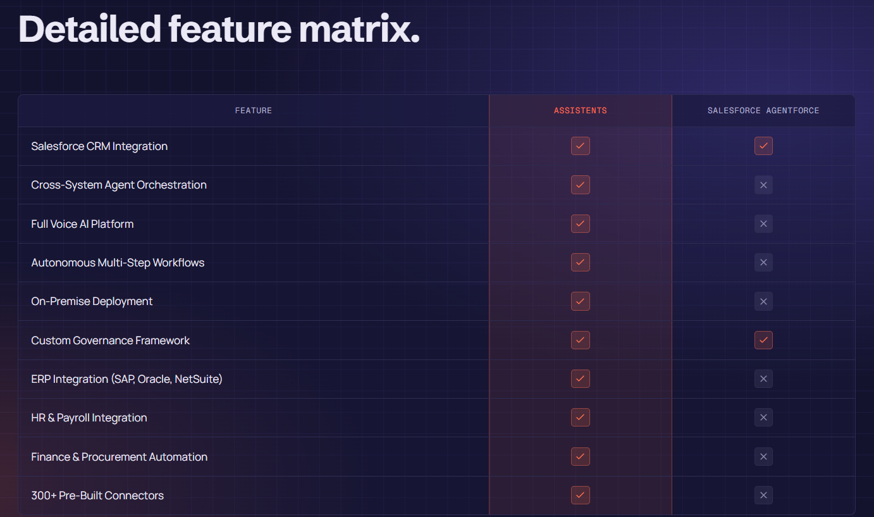Click Assistents checkmark for Salesforce CRM Integration
This screenshot has height=517, width=874.
581,146
